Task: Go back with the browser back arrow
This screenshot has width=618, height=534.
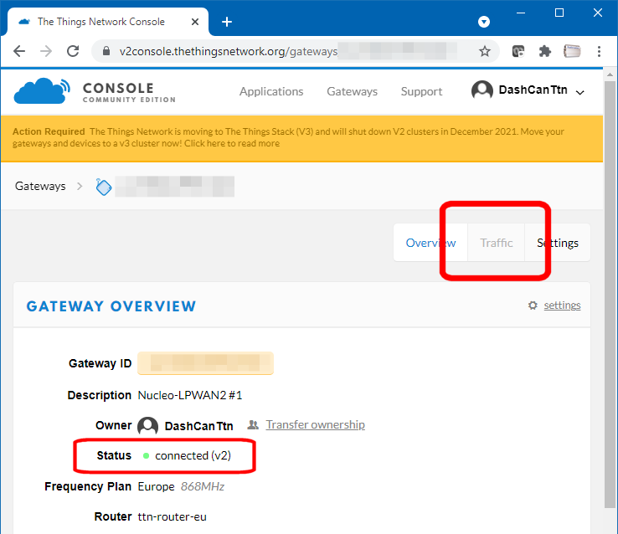Action: tap(19, 51)
